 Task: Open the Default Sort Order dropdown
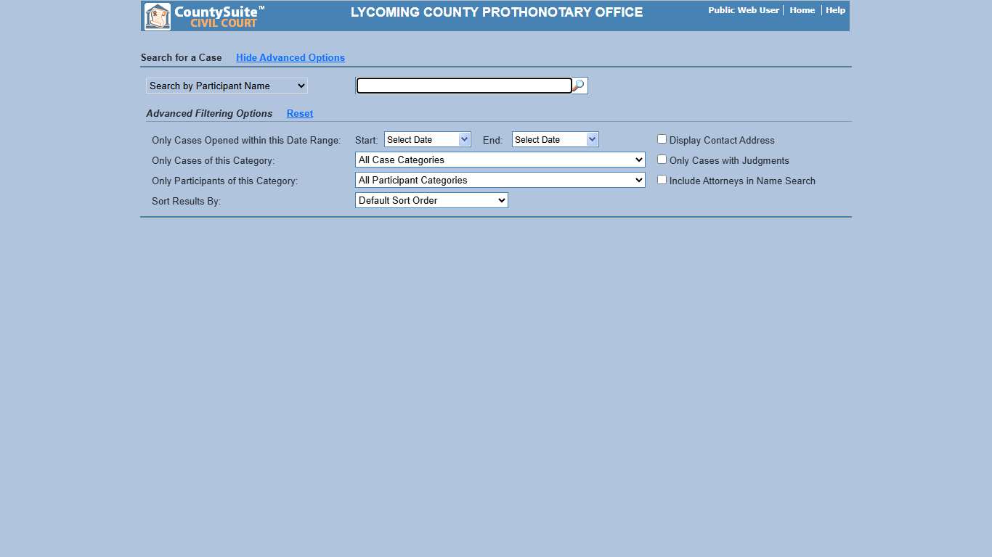coord(431,200)
